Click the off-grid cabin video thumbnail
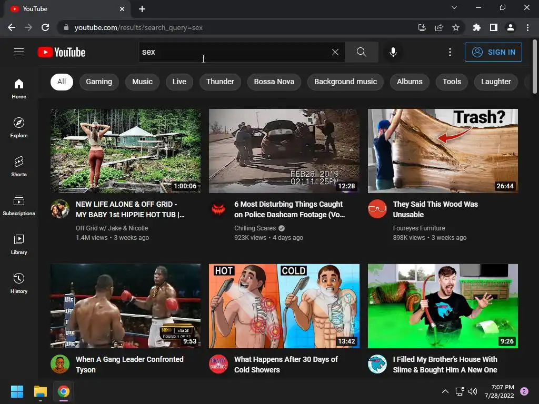The width and height of the screenshot is (539, 404). pyautogui.click(x=125, y=151)
